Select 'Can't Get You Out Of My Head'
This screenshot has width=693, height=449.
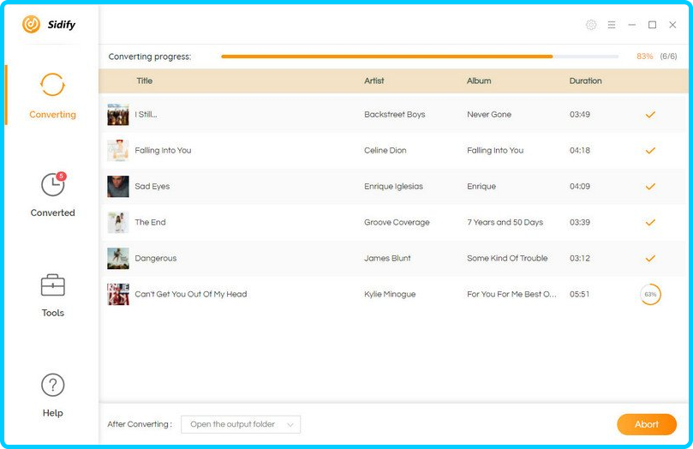coord(191,294)
